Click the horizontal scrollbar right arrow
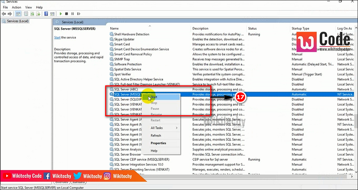 (x=351, y=177)
